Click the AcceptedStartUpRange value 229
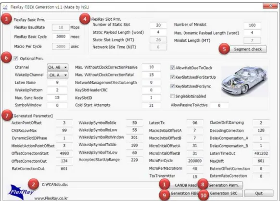This screenshot has height=201, width=280. [x=134, y=160]
